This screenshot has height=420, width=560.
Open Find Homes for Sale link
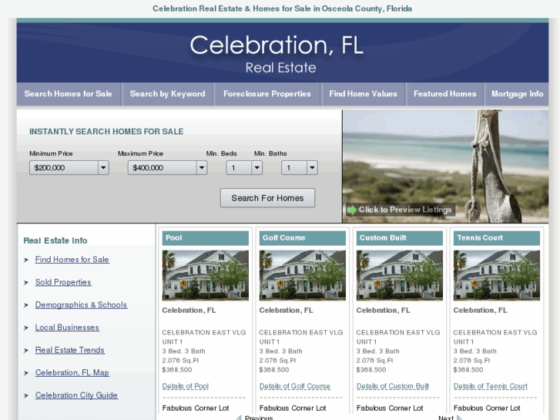click(x=72, y=260)
